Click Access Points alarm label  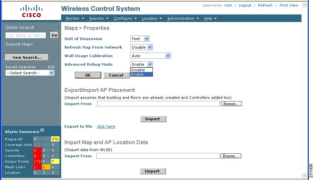(x=17, y=161)
